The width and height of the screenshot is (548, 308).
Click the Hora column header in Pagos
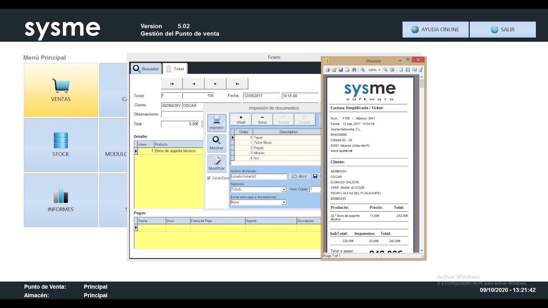[178, 221]
